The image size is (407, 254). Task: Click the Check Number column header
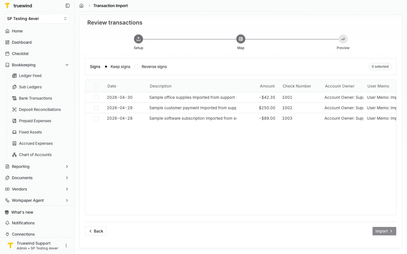click(x=297, y=86)
